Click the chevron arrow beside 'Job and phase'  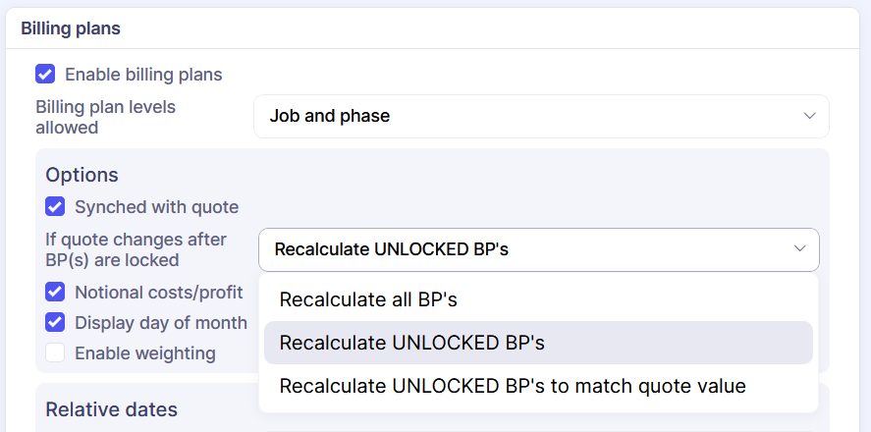click(x=809, y=116)
